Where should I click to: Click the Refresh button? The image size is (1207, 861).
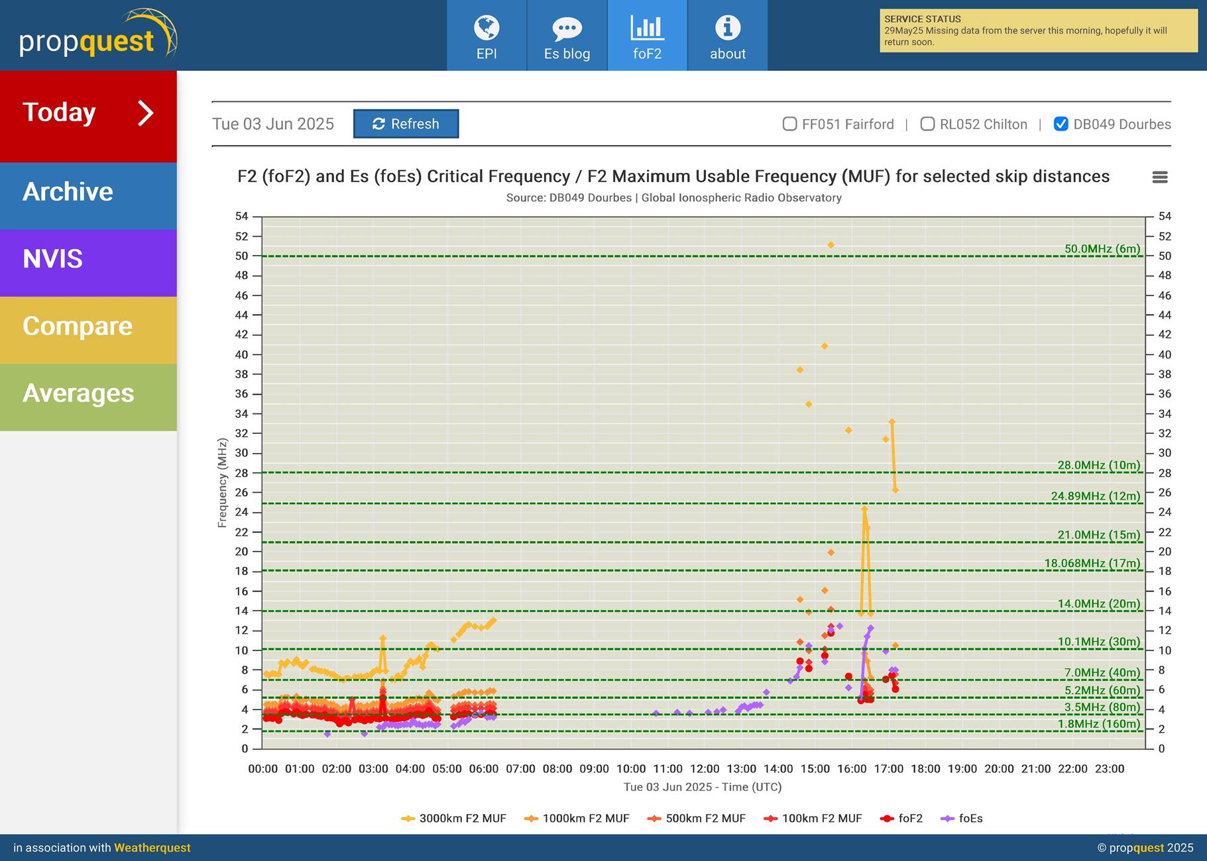tap(406, 124)
